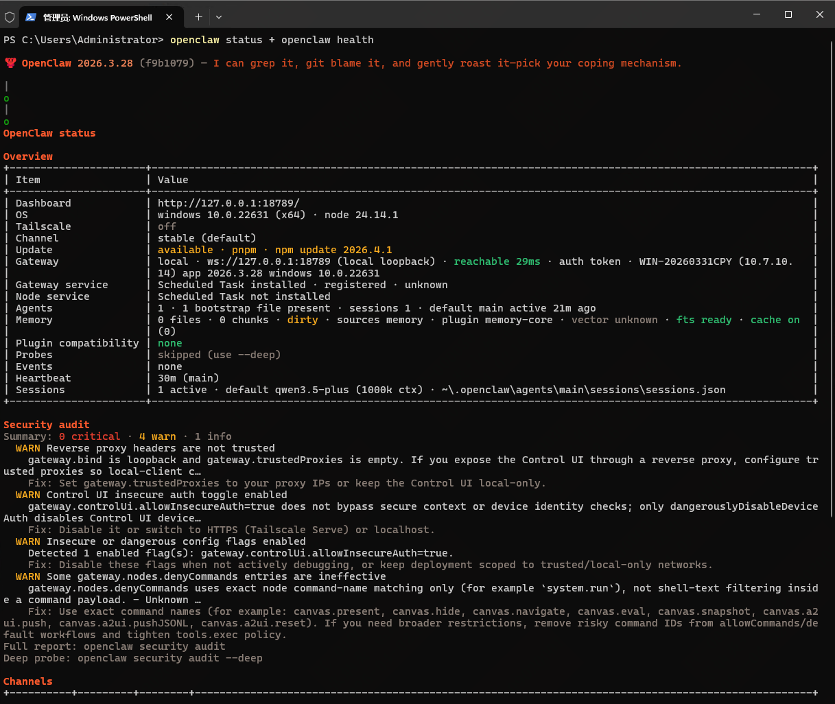Screen dimensions: 835x704
Task: Click the typed 'openclaw' command at the prompt
Action: click(195, 40)
